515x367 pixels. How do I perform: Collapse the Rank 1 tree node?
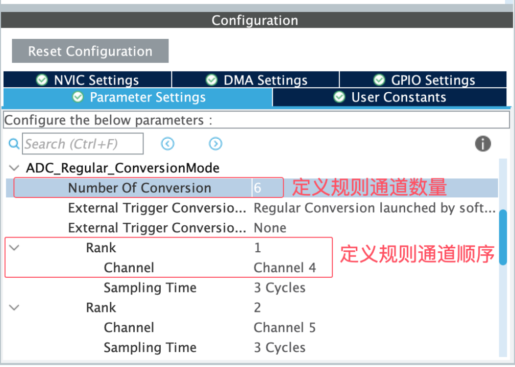[x=14, y=248]
